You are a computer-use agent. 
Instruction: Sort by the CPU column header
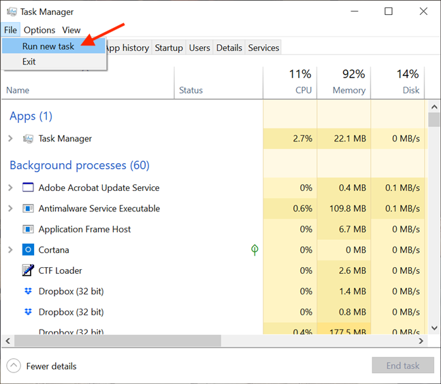tap(290, 83)
